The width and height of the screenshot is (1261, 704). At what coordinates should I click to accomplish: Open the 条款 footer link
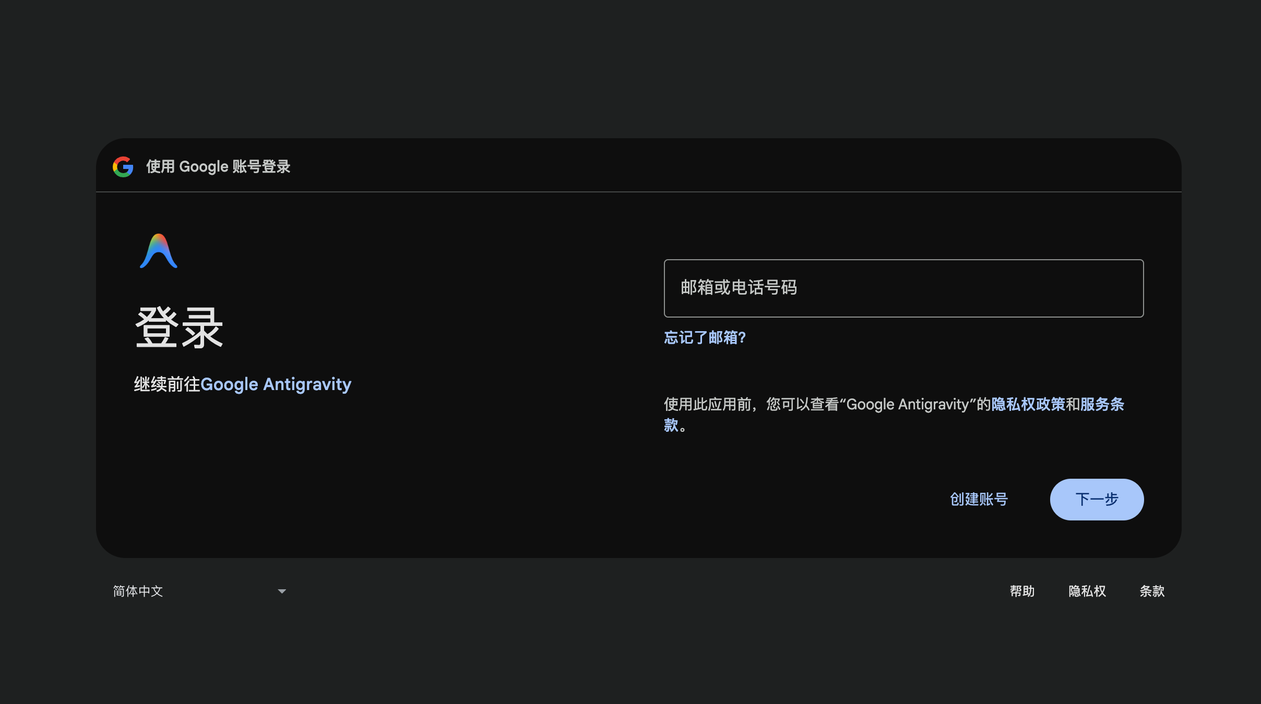(1152, 591)
